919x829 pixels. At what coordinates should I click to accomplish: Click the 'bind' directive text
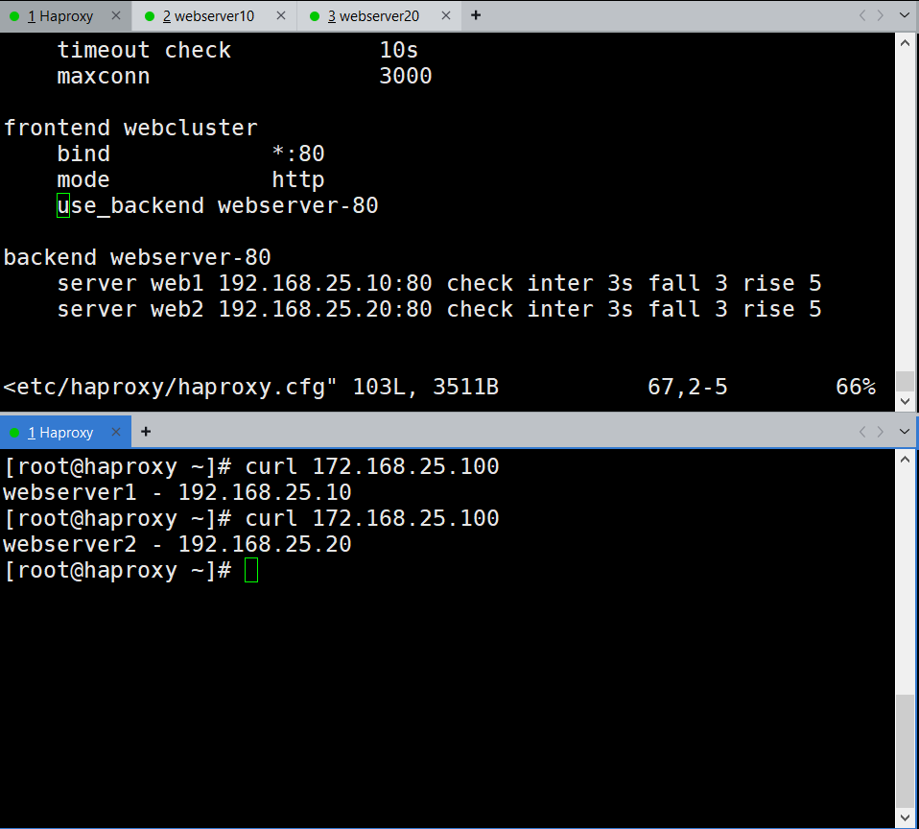click(x=83, y=154)
